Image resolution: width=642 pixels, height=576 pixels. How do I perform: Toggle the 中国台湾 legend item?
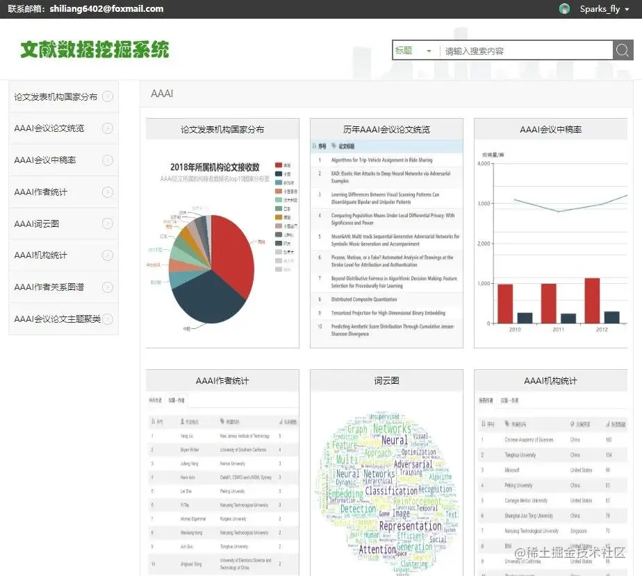286,226
